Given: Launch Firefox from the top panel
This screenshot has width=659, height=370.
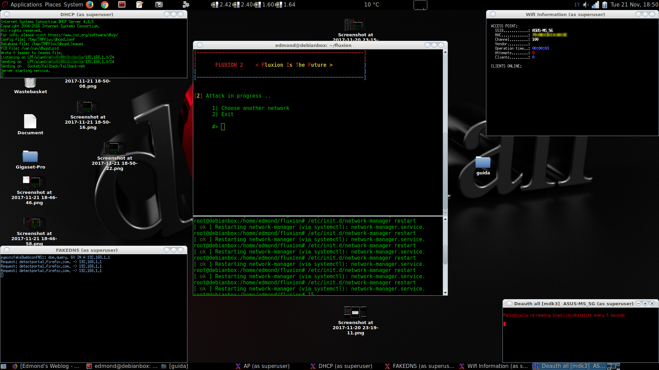Looking at the screenshot, I should 90,4.
